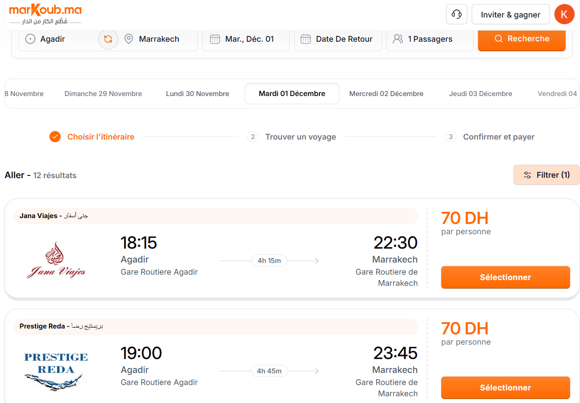Click the Inviter & gagner button
The height and width of the screenshot is (403, 580).
tap(511, 14)
